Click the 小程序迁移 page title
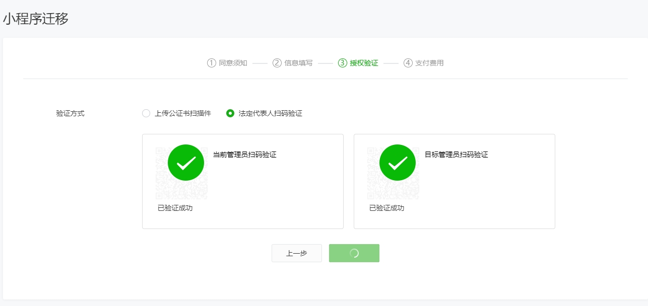The image size is (648, 306). (x=36, y=19)
